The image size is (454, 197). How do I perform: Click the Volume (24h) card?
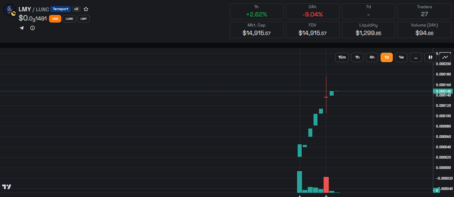pyautogui.click(x=424, y=29)
